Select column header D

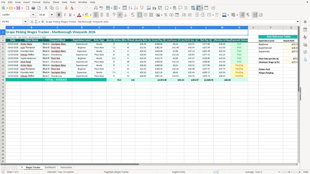point(82,28)
